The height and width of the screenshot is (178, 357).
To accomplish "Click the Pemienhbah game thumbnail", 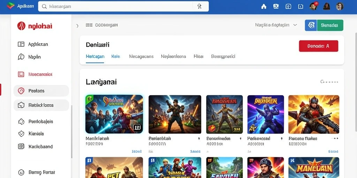I will [x=175, y=114].
